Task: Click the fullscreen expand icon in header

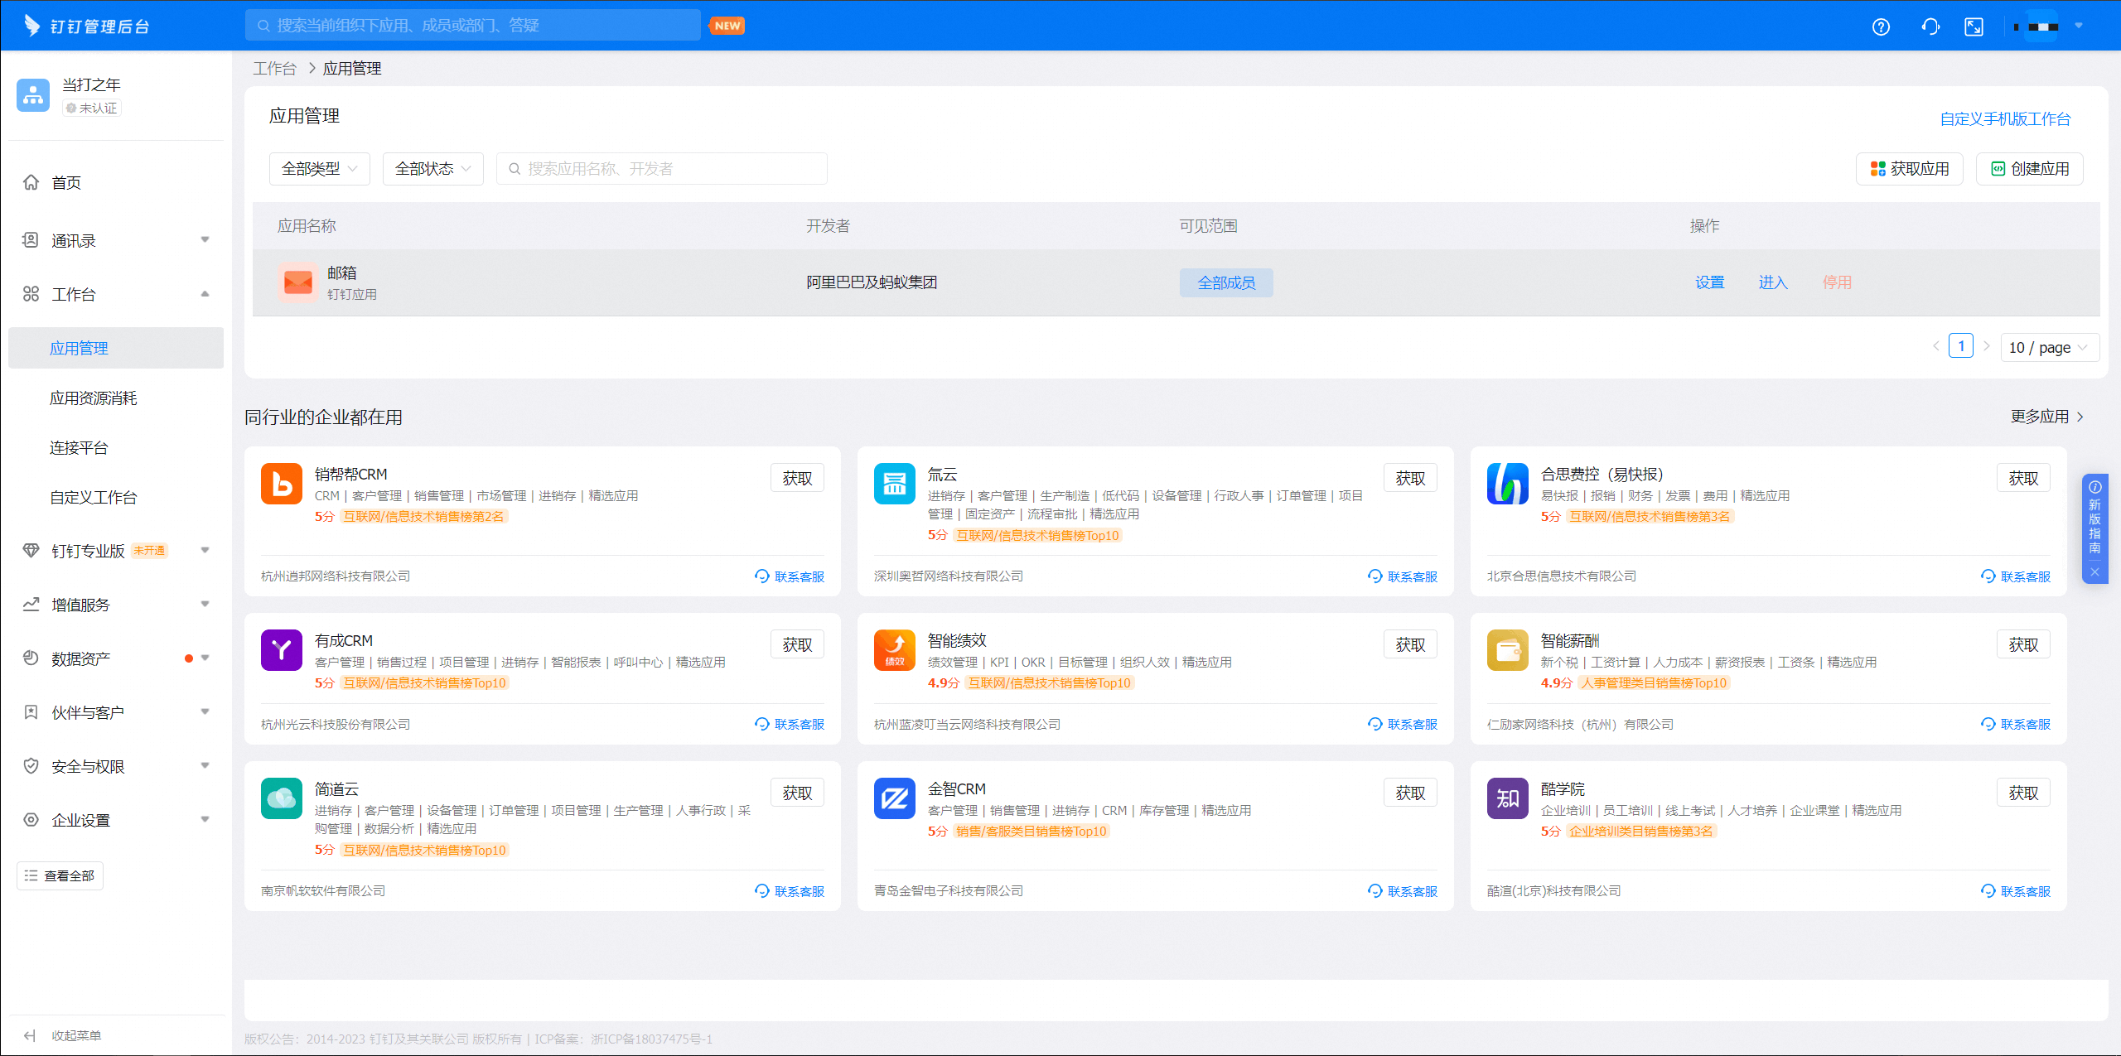Action: [x=1974, y=27]
